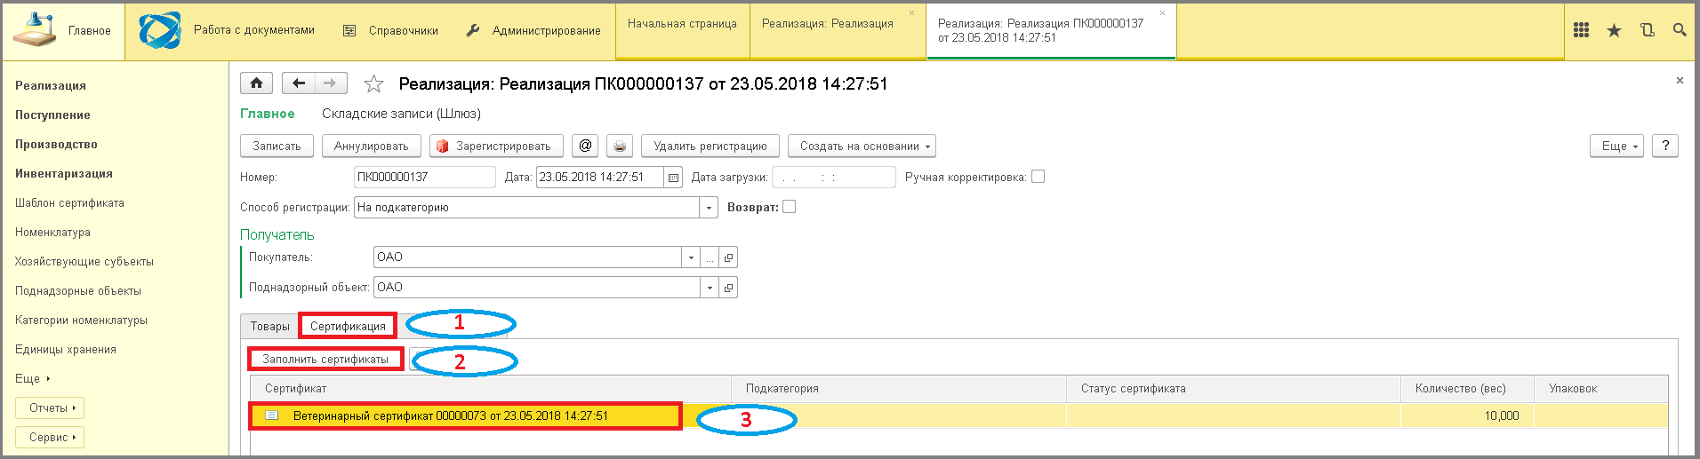The height and width of the screenshot is (459, 1700).
Task: Open Поступление in sidebar
Action: (52, 115)
